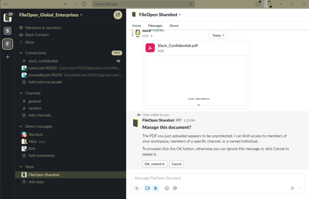Collapse the Apps section
This screenshot has width=309, height=199.
tap(21, 167)
